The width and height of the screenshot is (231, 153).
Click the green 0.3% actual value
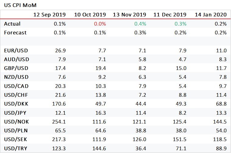[x=180, y=24]
